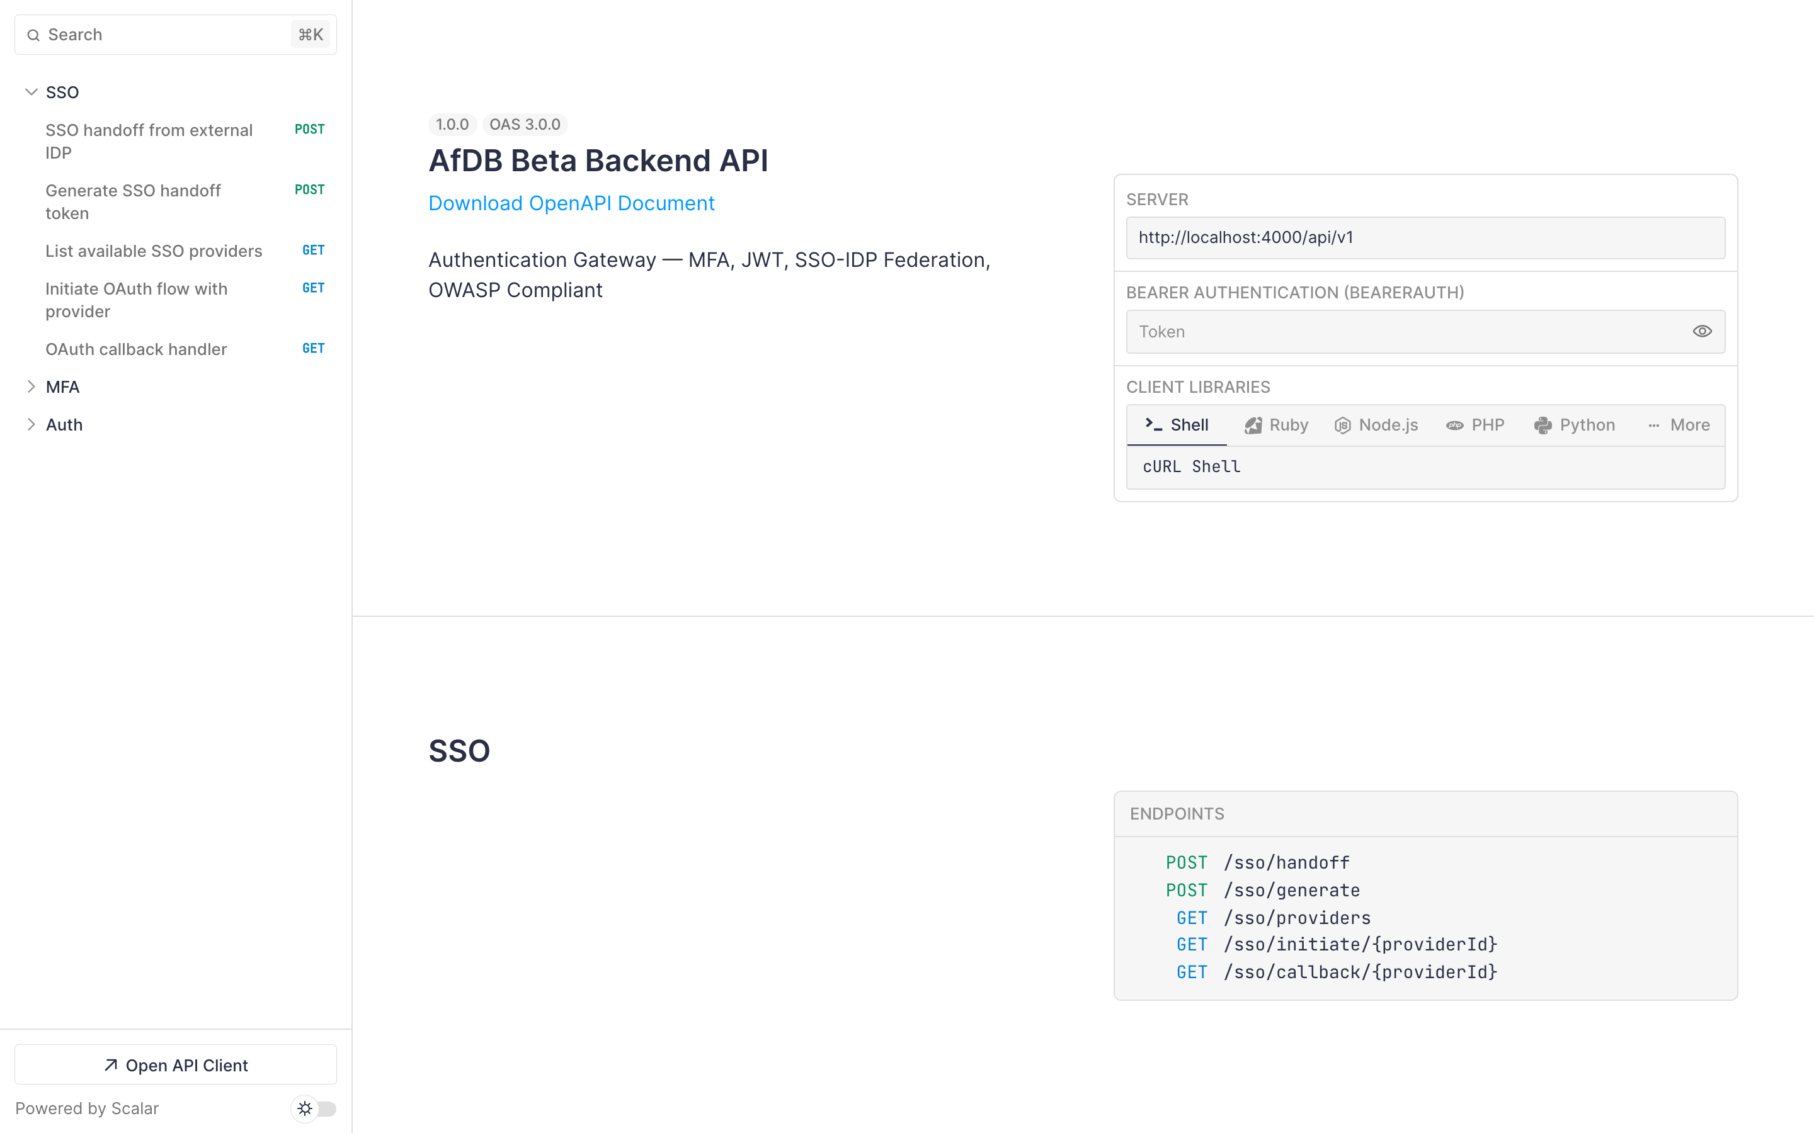Click the Search input box
Viewport: 1814px width, 1133px height.
click(175, 35)
